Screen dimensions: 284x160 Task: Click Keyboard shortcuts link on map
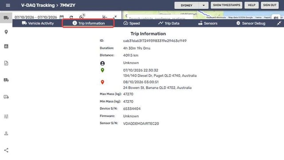[216, 17]
